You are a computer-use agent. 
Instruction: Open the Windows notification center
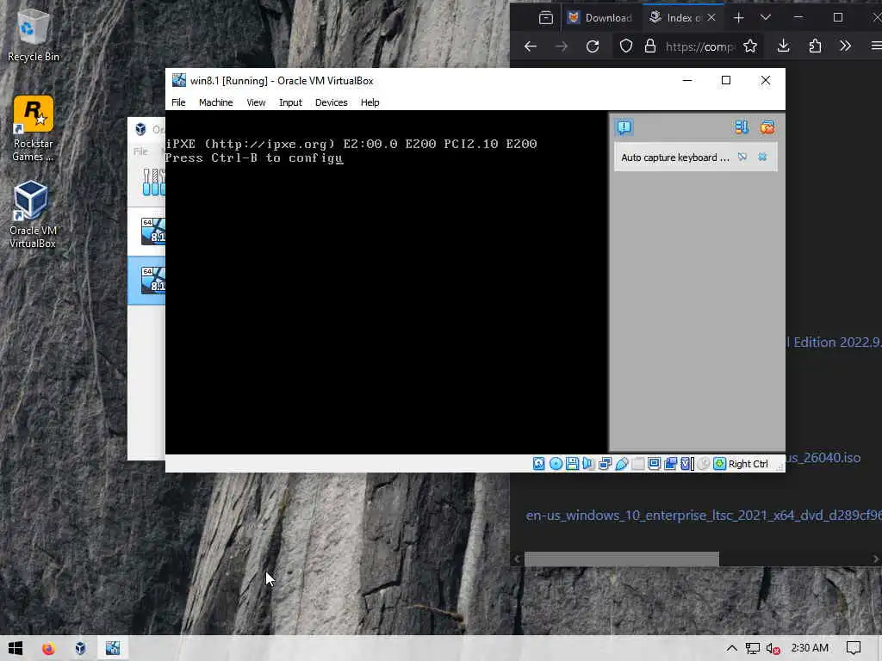tap(854, 648)
